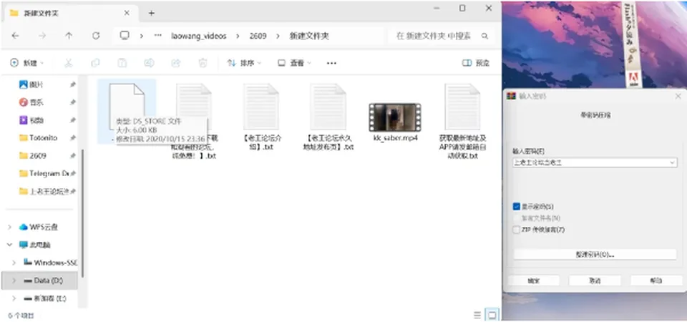Expand the 新加卷 (E:) drive node

pyautogui.click(x=14, y=298)
